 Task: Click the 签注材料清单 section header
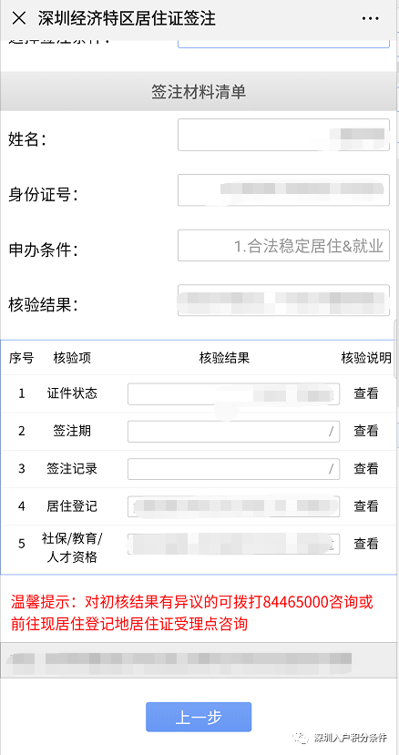tap(199, 91)
